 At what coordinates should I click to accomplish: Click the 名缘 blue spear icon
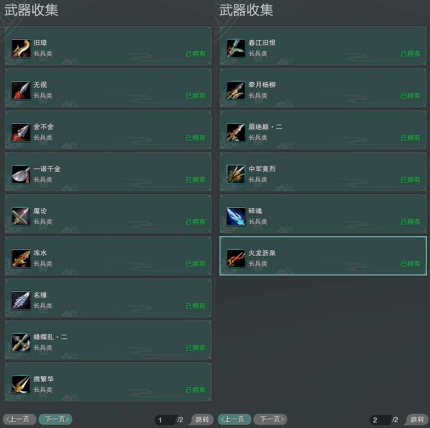click(x=21, y=301)
